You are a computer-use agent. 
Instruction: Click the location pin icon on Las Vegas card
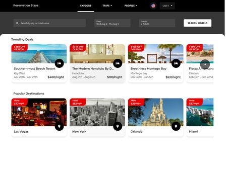coord(59,126)
